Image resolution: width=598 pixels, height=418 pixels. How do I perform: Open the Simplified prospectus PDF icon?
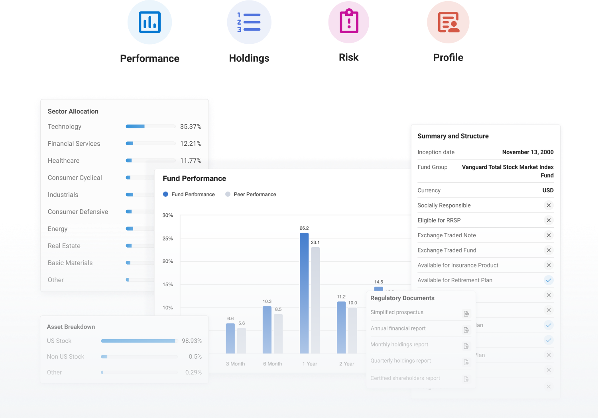pos(466,314)
